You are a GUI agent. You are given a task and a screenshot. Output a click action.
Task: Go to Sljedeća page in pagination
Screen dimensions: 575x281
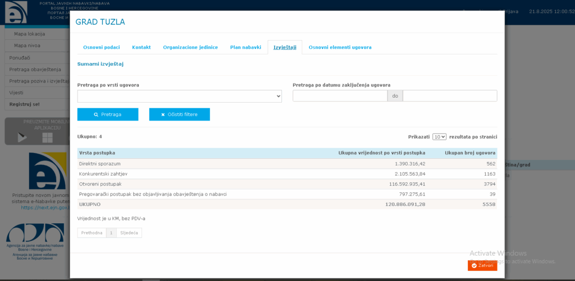[129, 233]
